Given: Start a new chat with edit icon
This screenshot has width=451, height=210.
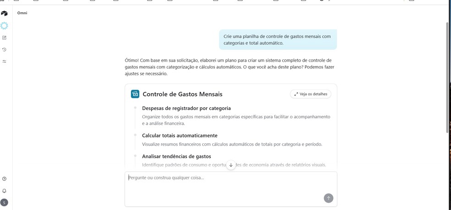Looking at the screenshot, I should click(4, 37).
